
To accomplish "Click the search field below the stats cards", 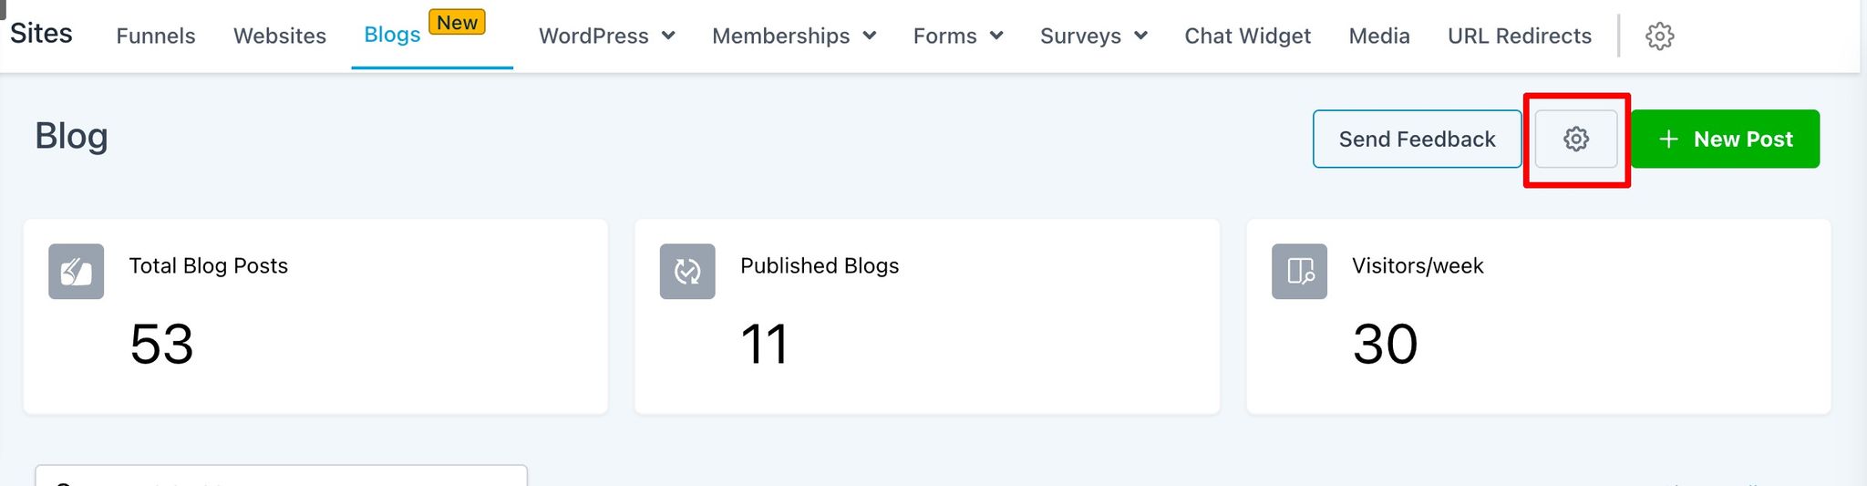I will click(x=281, y=476).
